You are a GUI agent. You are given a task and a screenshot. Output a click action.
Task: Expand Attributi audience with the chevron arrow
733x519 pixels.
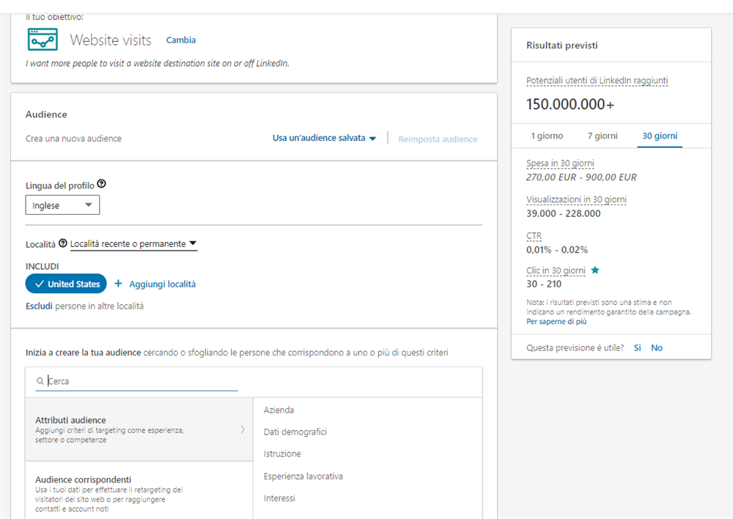[x=243, y=430]
